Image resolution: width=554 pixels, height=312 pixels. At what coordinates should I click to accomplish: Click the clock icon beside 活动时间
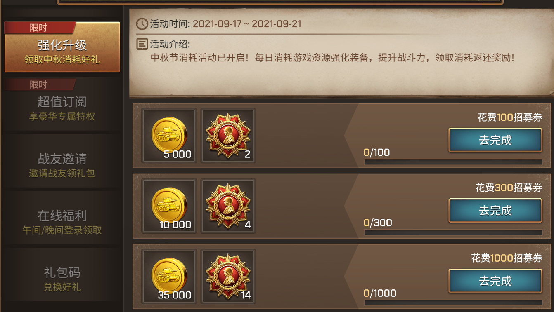pyautogui.click(x=142, y=23)
